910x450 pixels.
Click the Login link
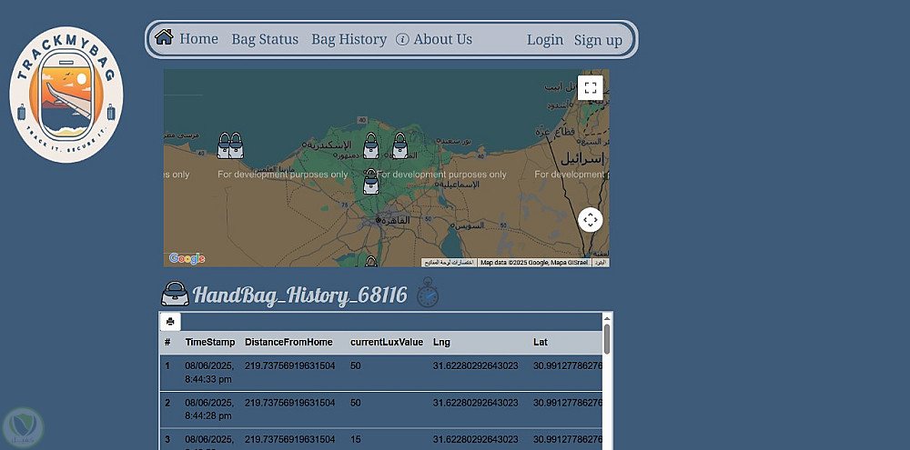coord(545,40)
